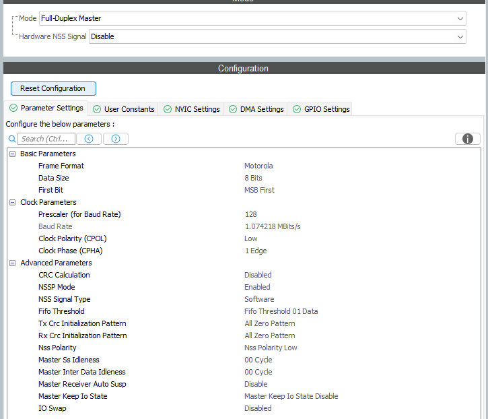
Task: Select Master Inter Data Idleness 00 Cycle value
Action: pos(258,373)
